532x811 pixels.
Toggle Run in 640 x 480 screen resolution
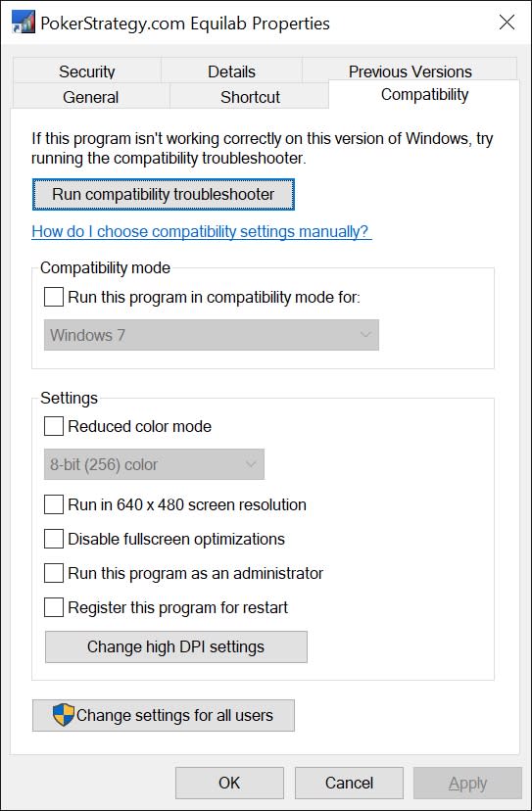coord(54,504)
